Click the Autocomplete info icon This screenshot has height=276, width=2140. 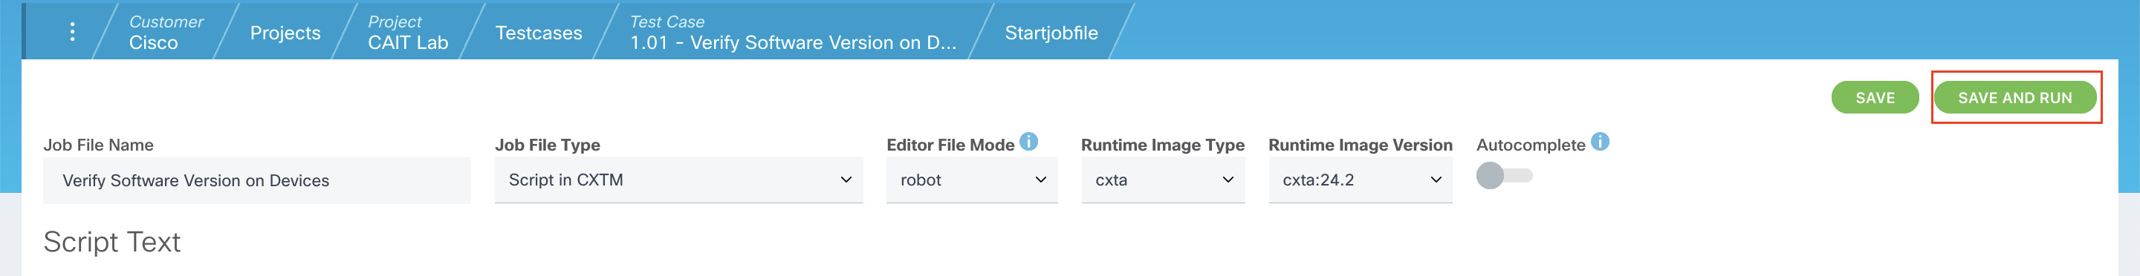click(x=1600, y=142)
